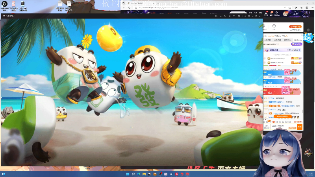Open the third tab in chat panel

pos(288,40)
